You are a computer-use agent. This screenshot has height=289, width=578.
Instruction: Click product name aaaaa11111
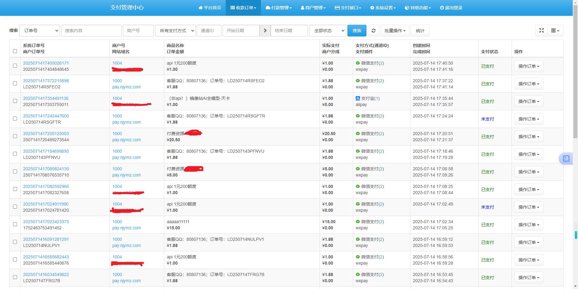tap(178, 222)
